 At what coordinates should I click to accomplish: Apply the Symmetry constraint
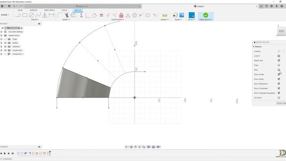click(x=148, y=15)
